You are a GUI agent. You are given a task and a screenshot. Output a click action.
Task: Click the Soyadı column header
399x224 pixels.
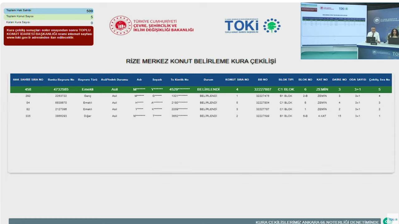tap(157, 80)
